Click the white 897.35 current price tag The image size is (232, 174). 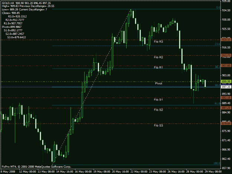[226, 87]
